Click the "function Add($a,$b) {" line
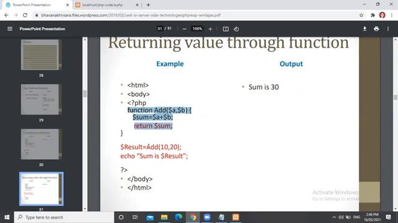The image size is (398, 223). [159, 110]
